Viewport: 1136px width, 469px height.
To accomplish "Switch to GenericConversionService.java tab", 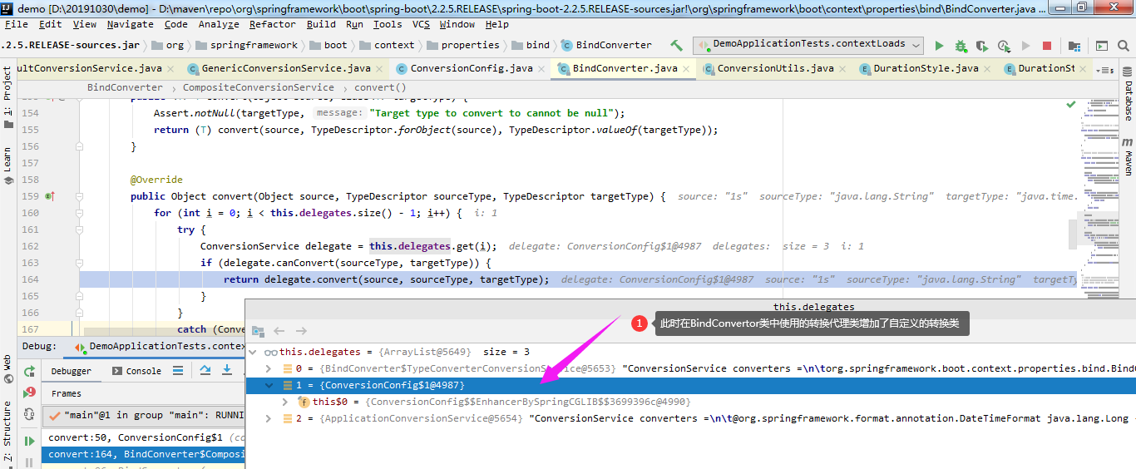I will point(286,68).
